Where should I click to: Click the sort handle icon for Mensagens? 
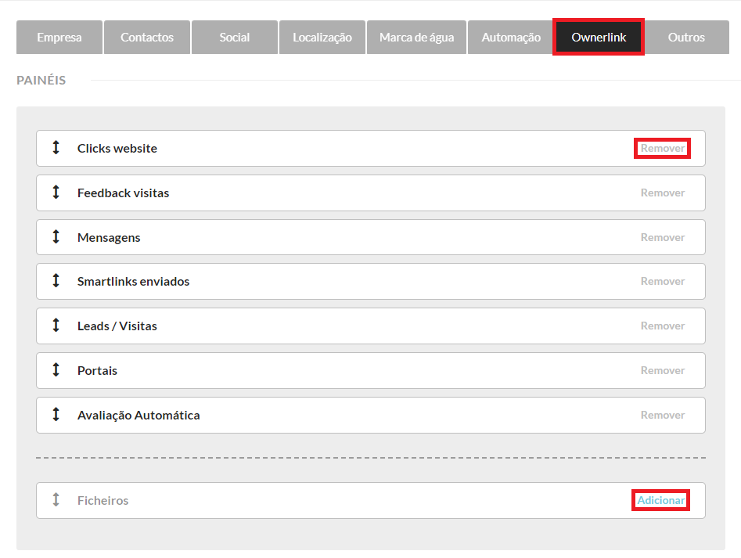[x=56, y=237]
